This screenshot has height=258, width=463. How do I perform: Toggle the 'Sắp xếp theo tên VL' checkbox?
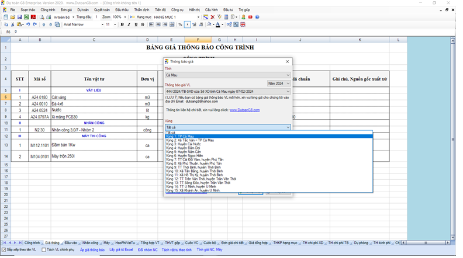coord(5,249)
